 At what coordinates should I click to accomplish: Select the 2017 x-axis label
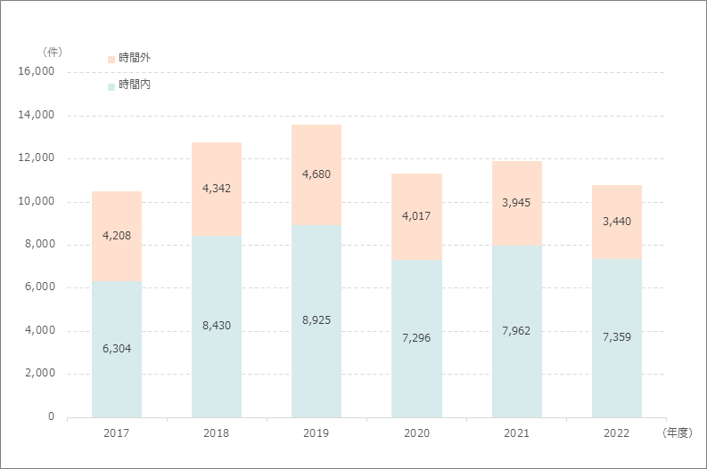click(x=116, y=433)
